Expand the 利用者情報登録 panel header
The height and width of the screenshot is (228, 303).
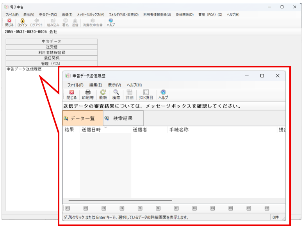52,52
